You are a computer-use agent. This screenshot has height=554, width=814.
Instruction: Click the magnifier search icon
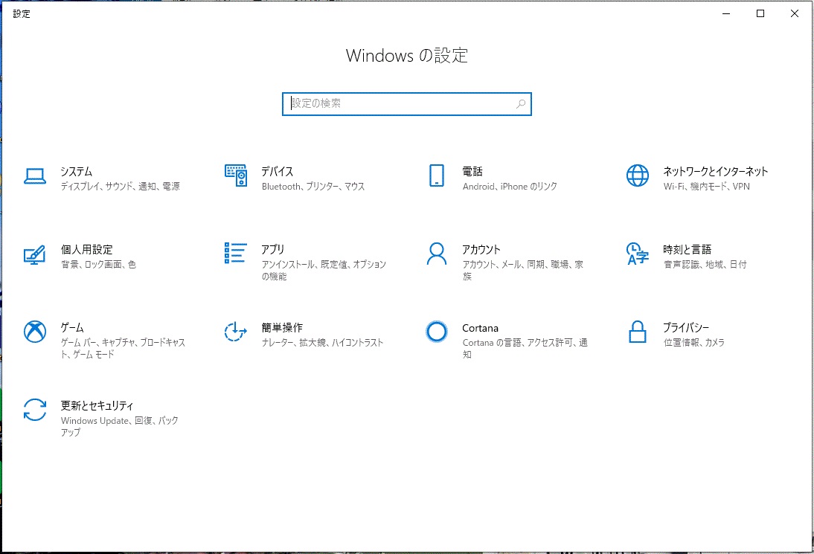click(x=521, y=104)
